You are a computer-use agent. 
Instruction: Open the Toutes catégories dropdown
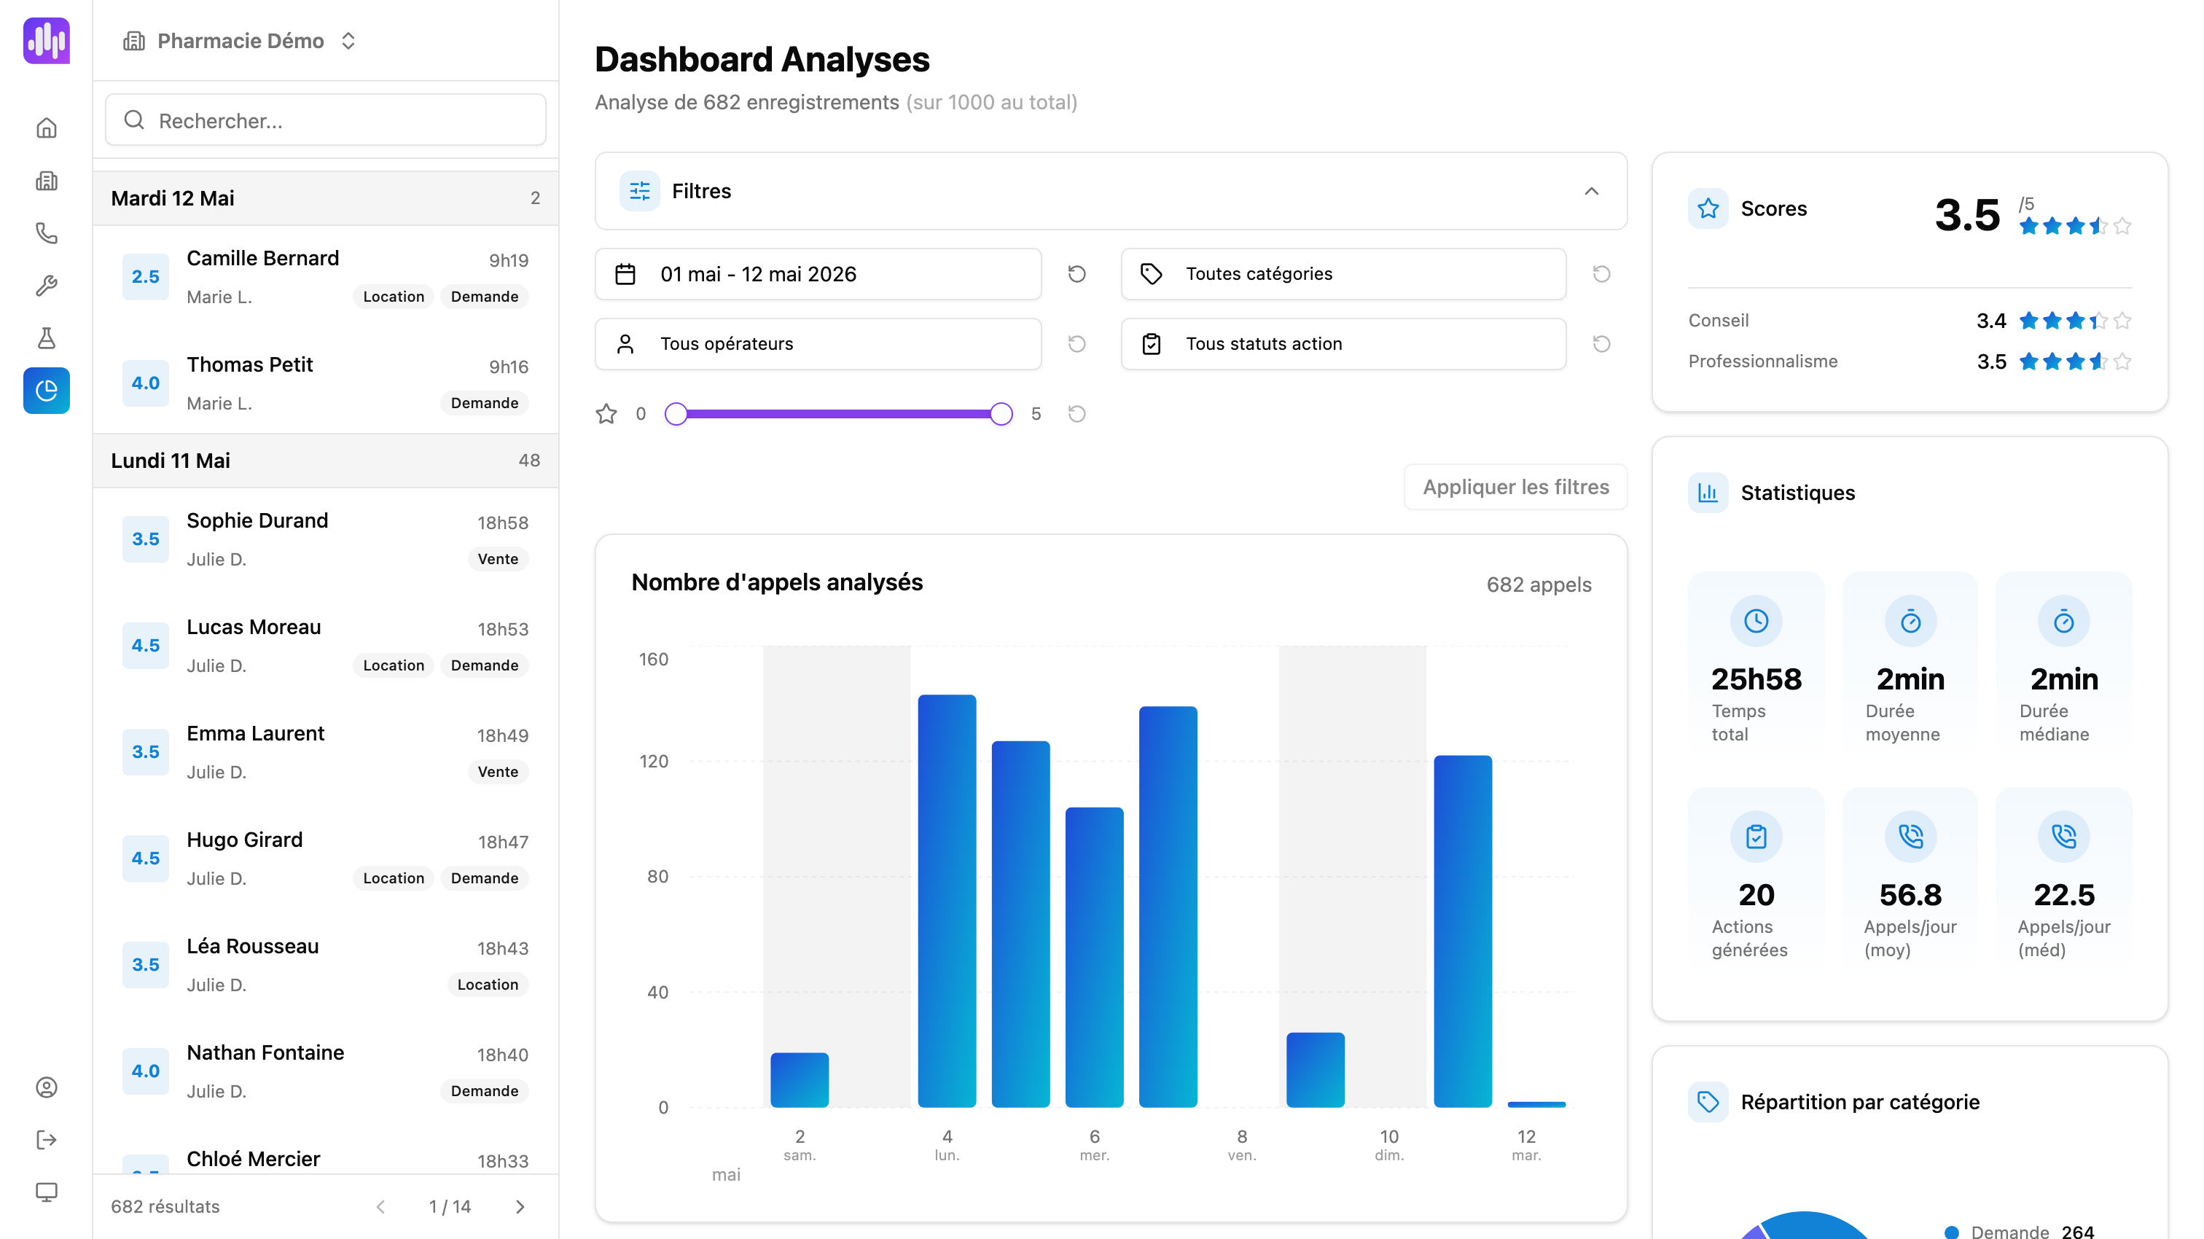tap(1343, 274)
